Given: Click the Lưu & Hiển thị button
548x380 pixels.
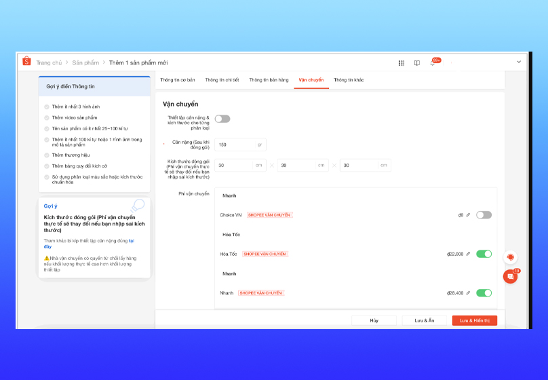Looking at the screenshot, I should pos(474,320).
